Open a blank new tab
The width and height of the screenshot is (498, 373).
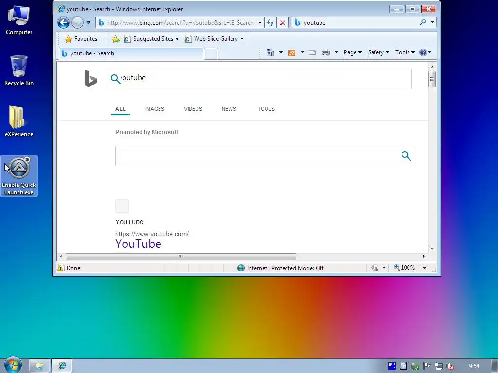pyautogui.click(x=211, y=53)
